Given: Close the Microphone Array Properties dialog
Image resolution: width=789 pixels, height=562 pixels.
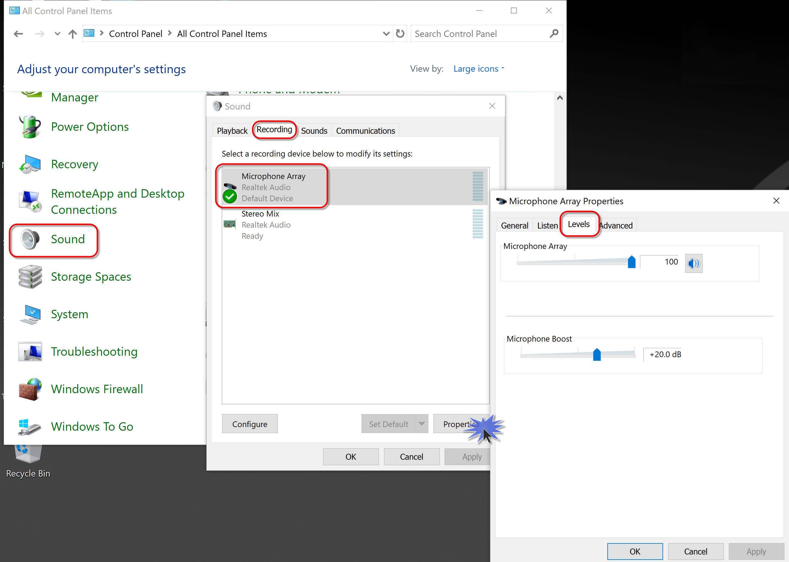Looking at the screenshot, I should click(776, 201).
